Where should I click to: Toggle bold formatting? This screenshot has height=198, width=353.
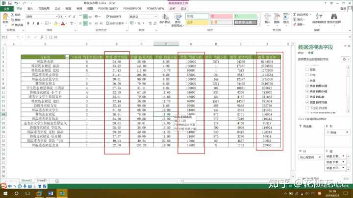tap(28, 23)
